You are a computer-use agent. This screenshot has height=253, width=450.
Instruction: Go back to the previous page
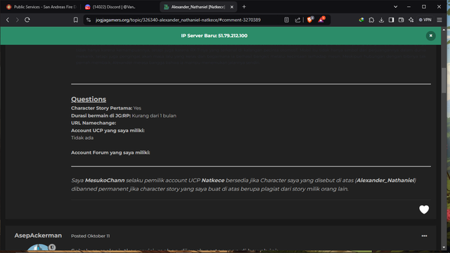coord(8,20)
